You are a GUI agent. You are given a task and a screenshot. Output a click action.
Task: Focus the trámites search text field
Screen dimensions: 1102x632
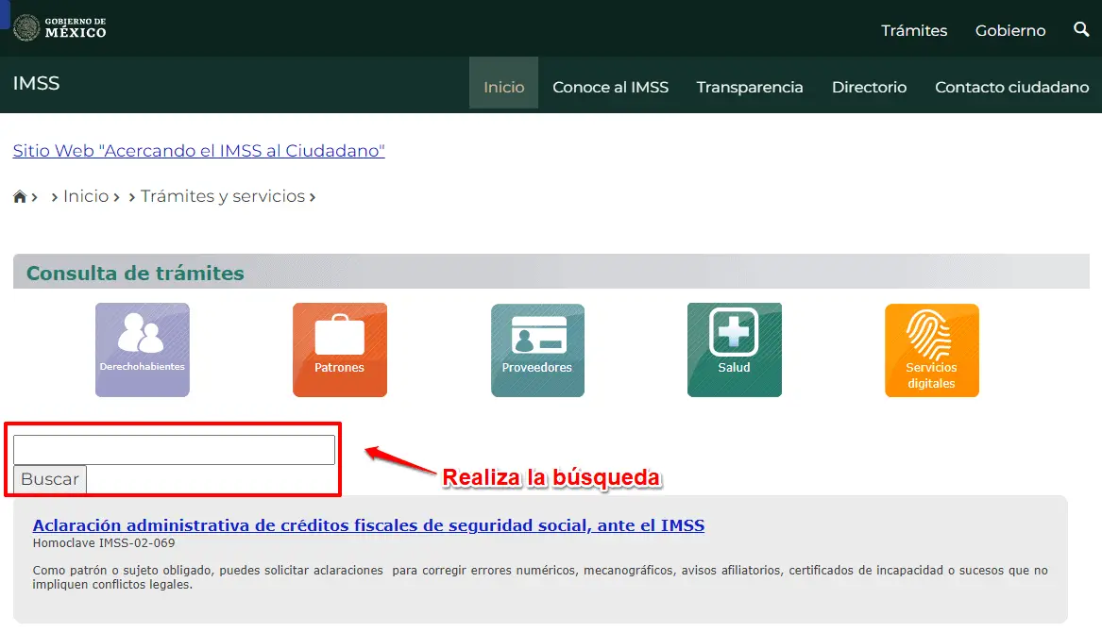(x=175, y=449)
